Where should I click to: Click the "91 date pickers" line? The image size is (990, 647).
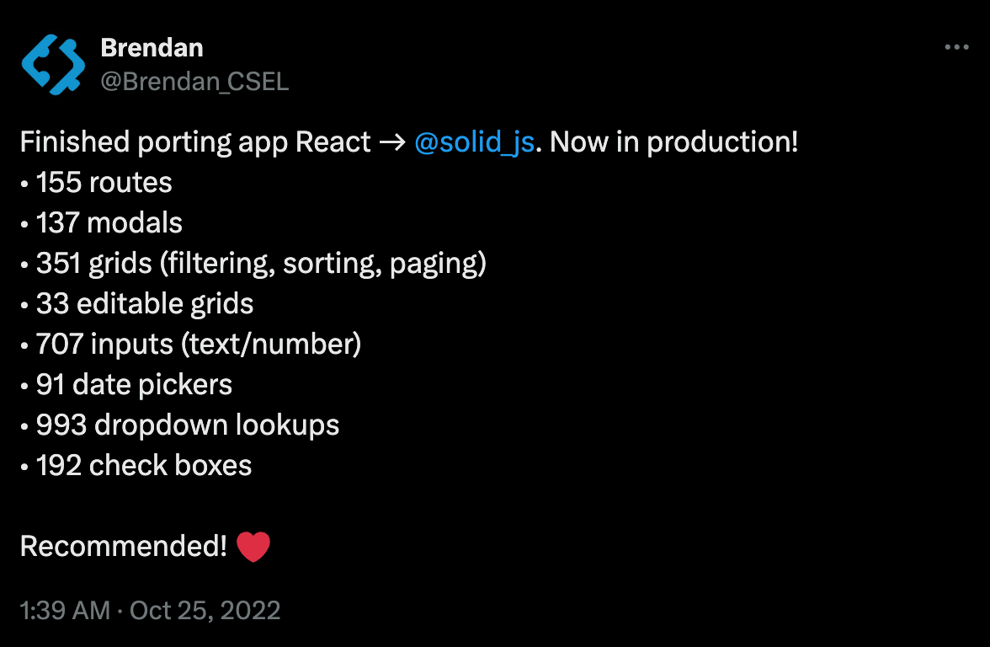tap(135, 385)
